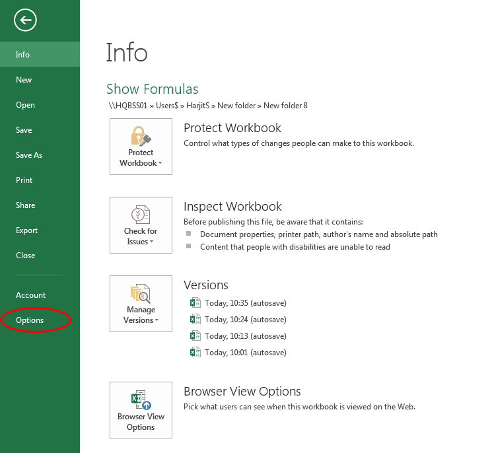
Task: Open the Account page
Action: click(40, 295)
